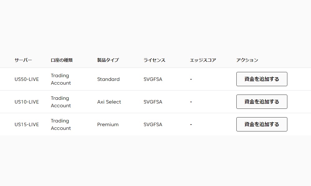Click the 製品タイプ column header

coord(108,60)
